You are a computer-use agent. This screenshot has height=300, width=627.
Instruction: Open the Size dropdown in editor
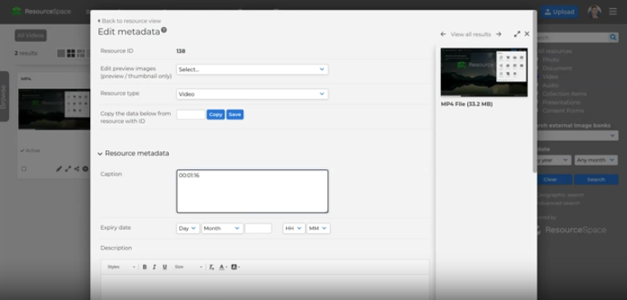pos(188,266)
